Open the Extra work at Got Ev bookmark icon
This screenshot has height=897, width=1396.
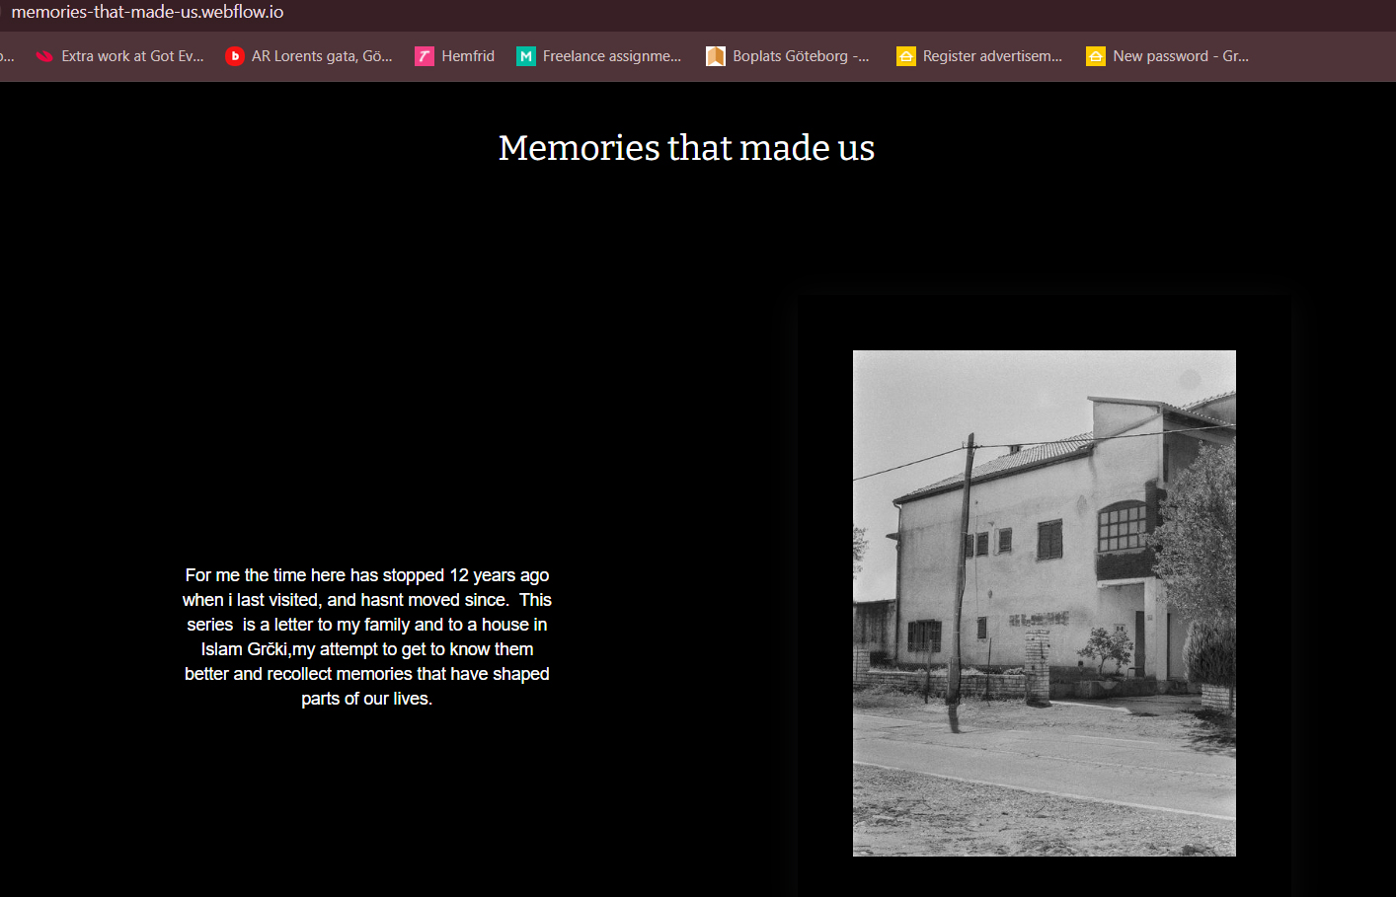click(x=44, y=56)
